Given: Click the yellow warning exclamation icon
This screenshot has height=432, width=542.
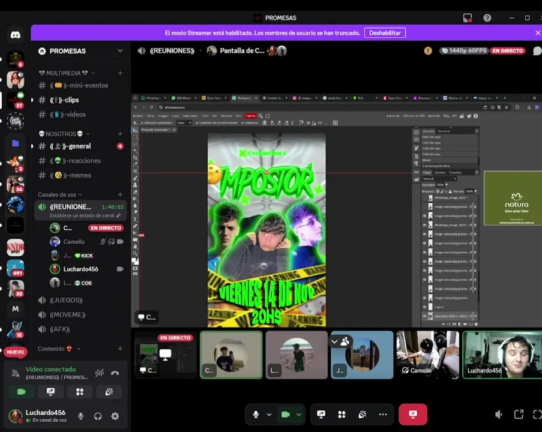Looking at the screenshot, I should pos(428,51).
